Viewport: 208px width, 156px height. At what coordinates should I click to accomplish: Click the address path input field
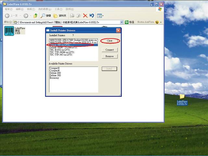[x=67, y=22]
